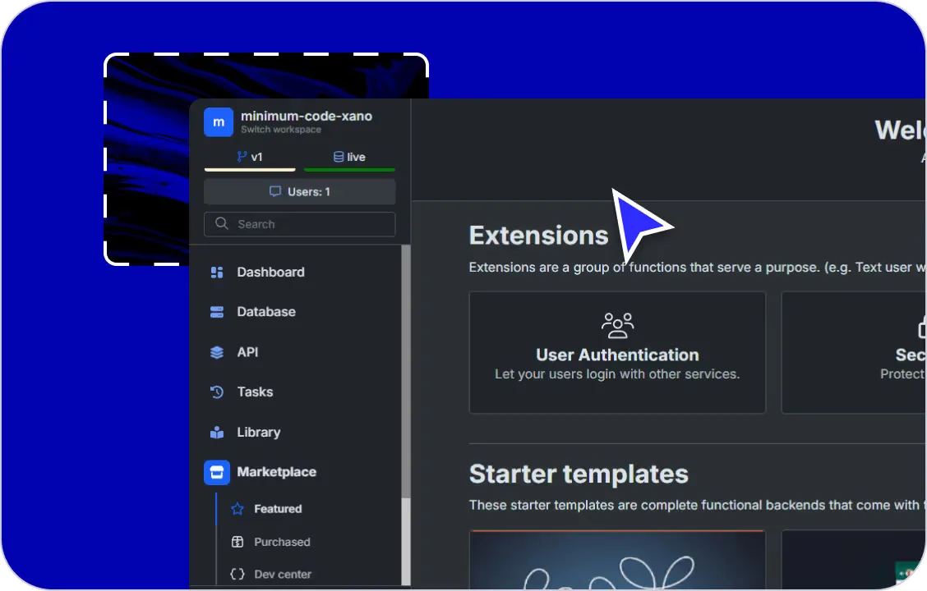927x591 pixels.
Task: Go to the API section
Action: 247,352
